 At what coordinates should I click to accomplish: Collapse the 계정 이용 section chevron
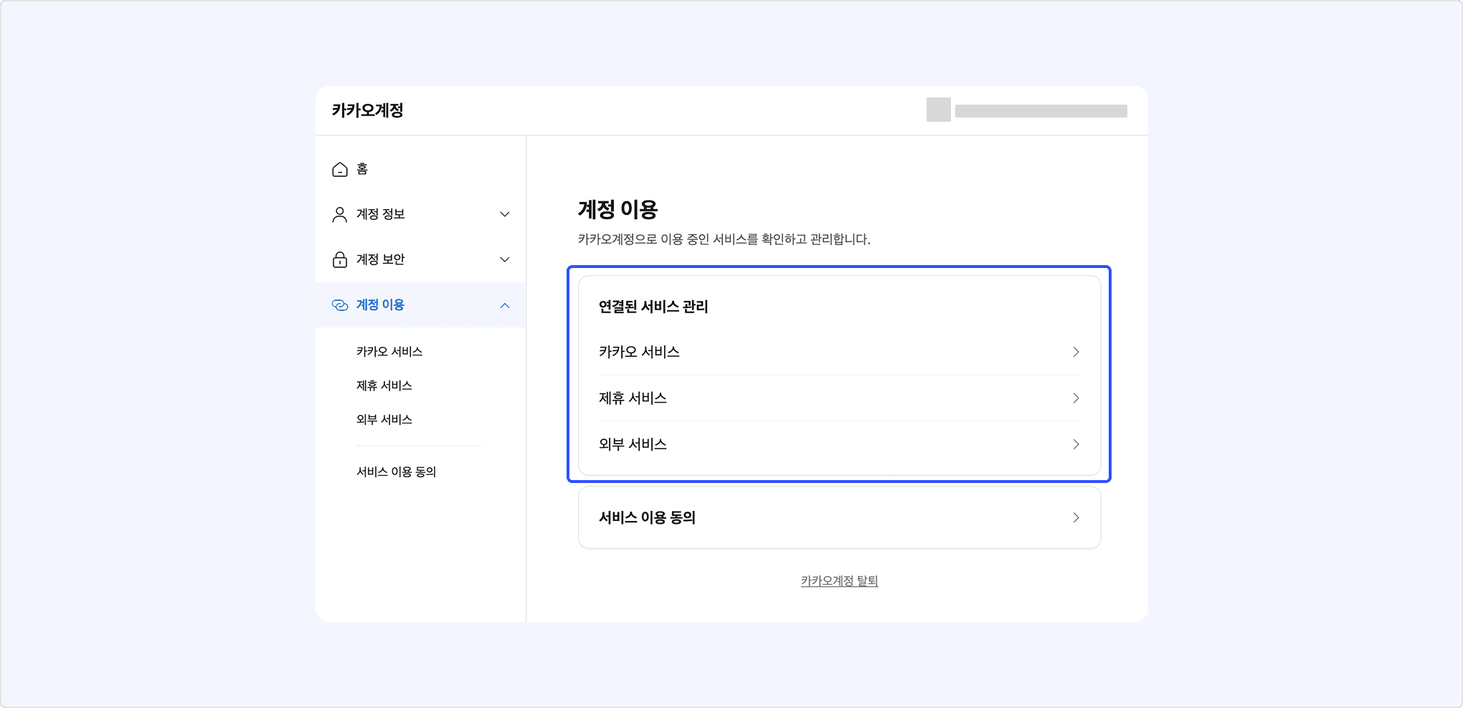tap(505, 305)
